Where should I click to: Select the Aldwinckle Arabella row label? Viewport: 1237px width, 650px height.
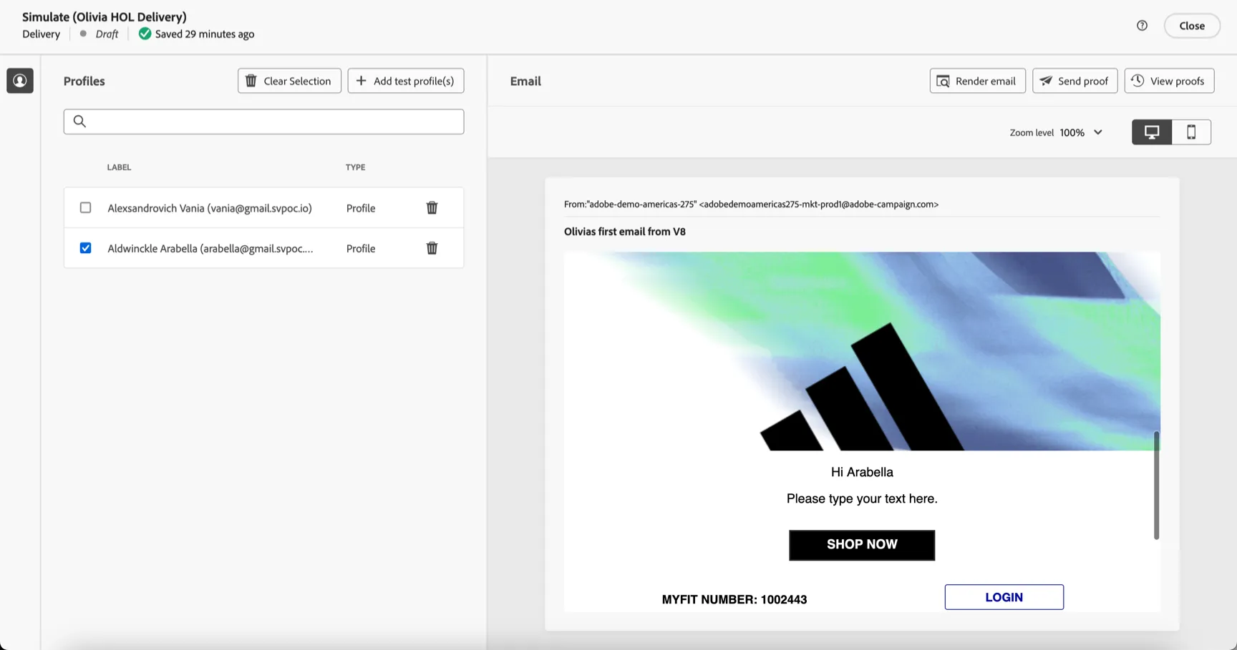click(210, 248)
